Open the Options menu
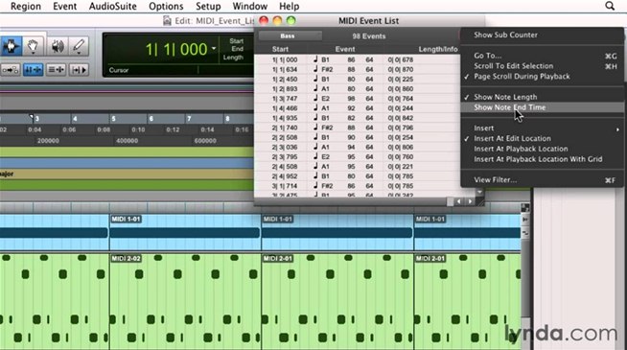This screenshot has width=627, height=350. 166,7
